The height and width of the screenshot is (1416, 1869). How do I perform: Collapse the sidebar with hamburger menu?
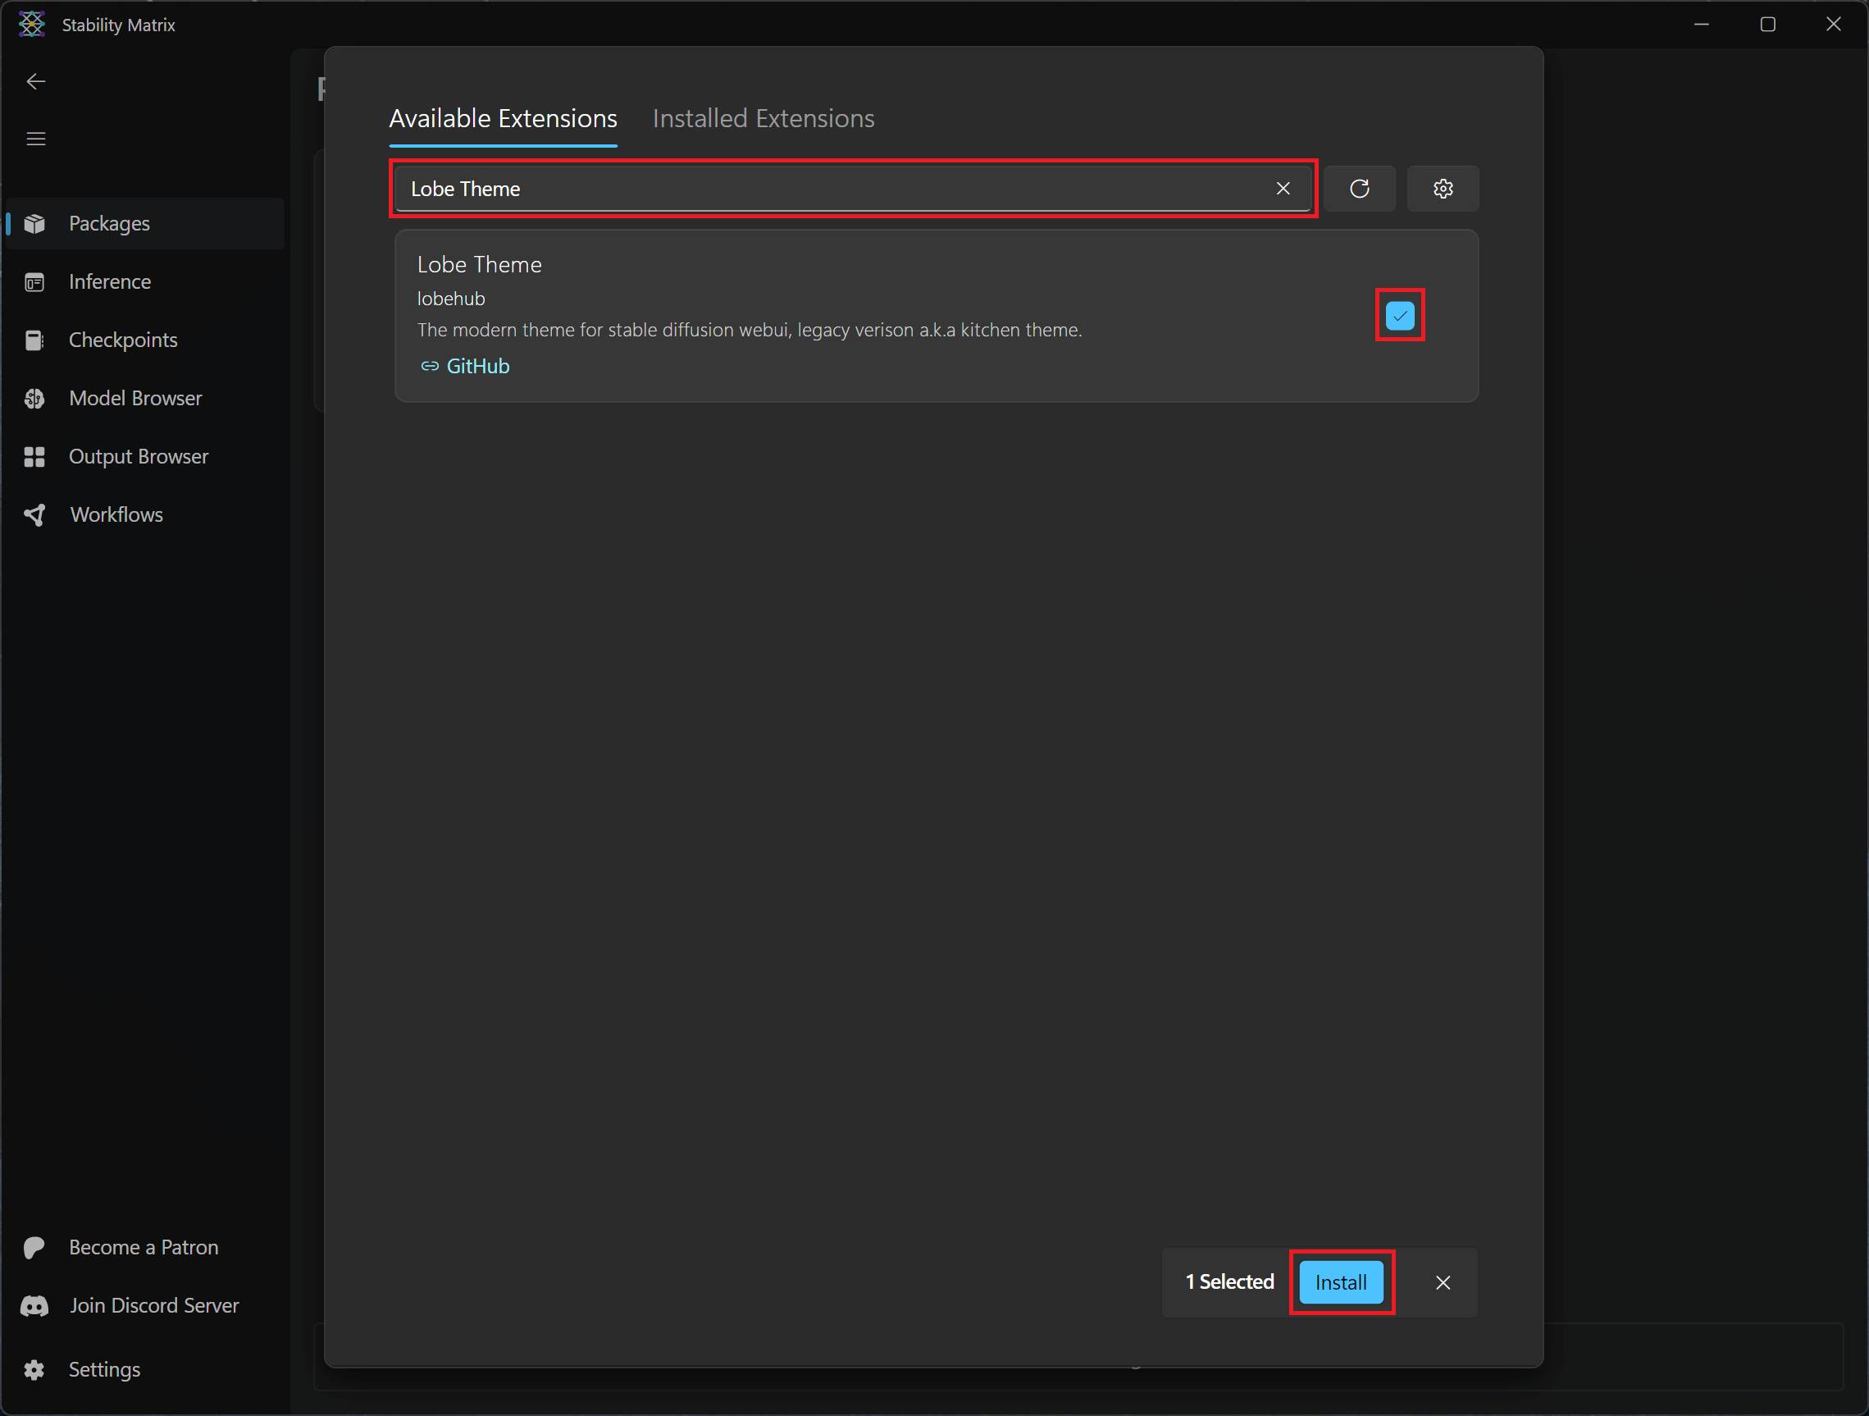pos(35,138)
